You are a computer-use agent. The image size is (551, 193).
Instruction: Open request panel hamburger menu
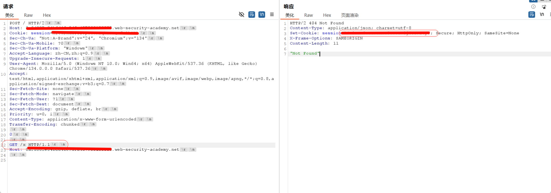[272, 15]
